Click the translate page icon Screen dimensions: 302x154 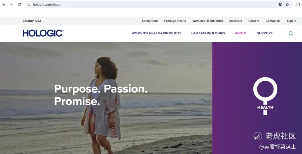click(280, 4)
